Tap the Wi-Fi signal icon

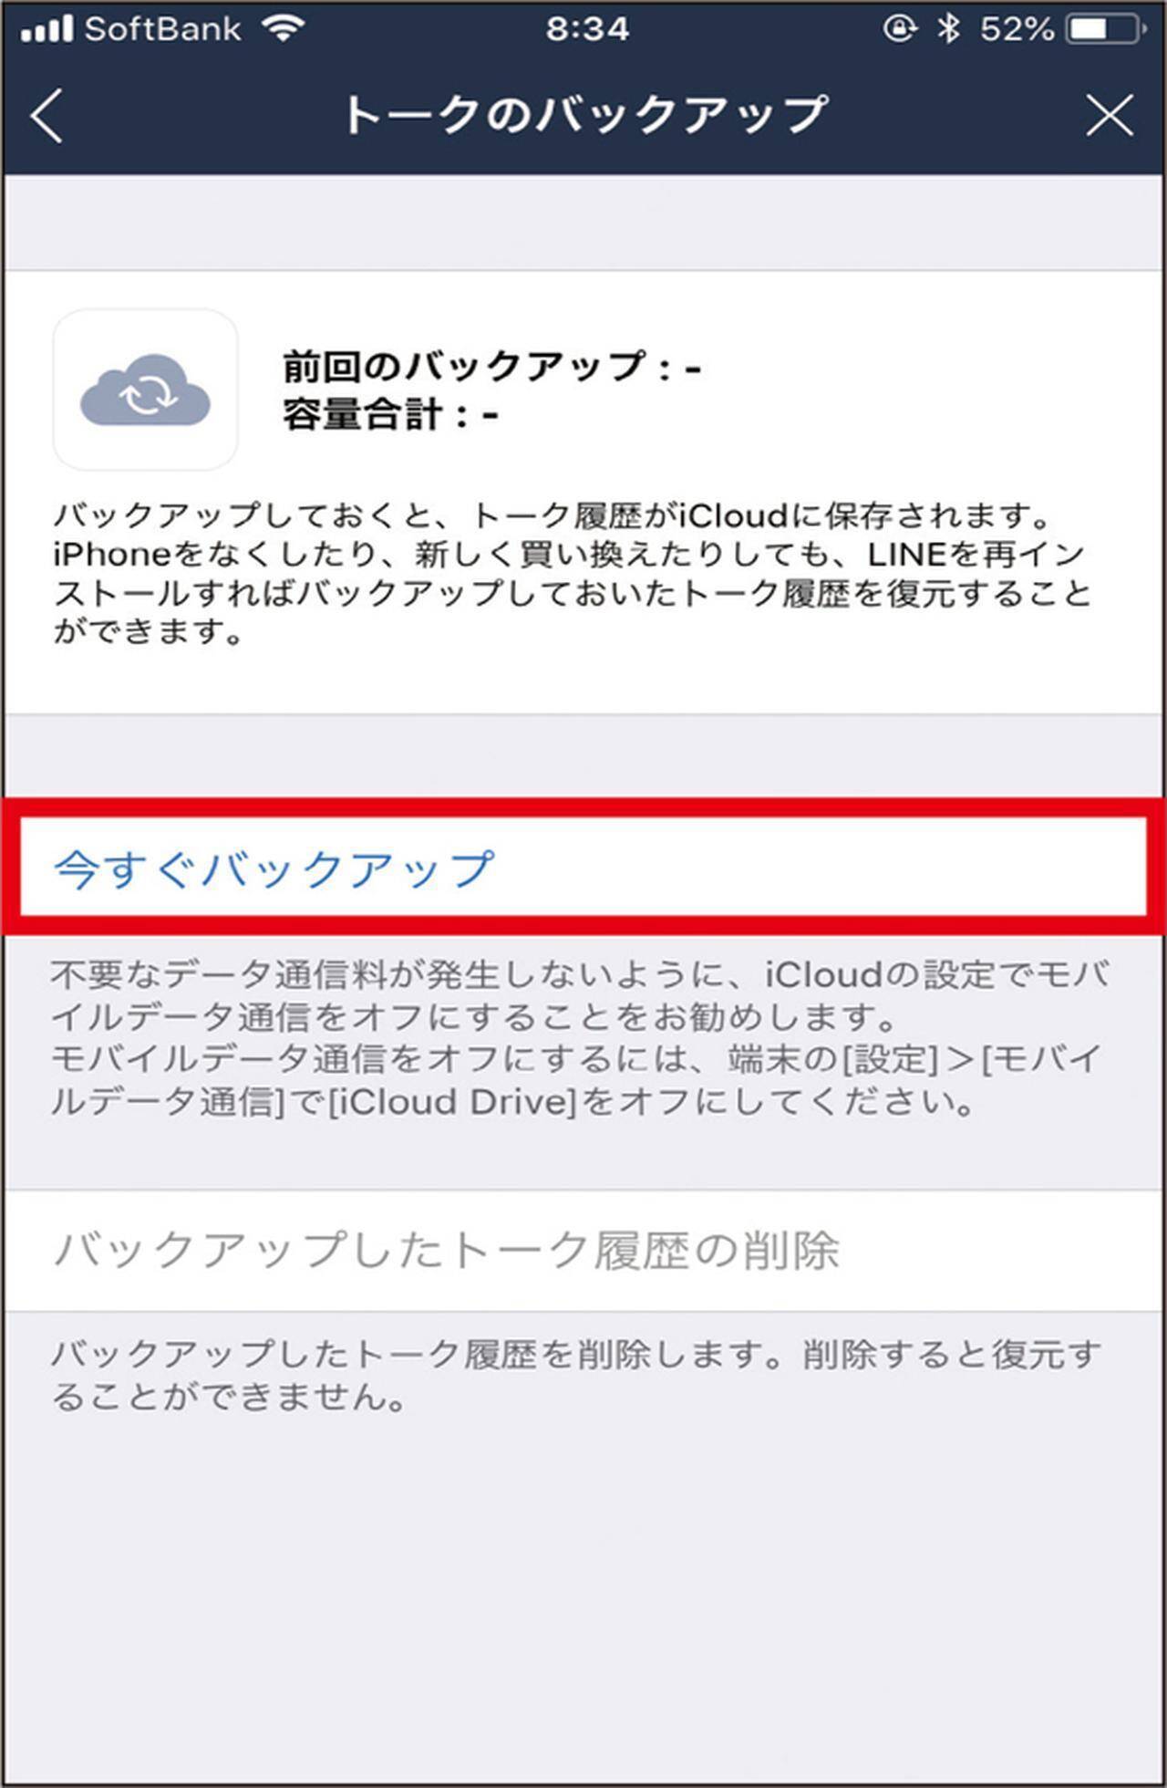(283, 27)
